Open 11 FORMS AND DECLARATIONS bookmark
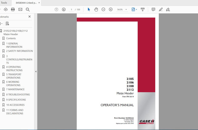Viewport: 198px width, 130px height. tap(15, 112)
